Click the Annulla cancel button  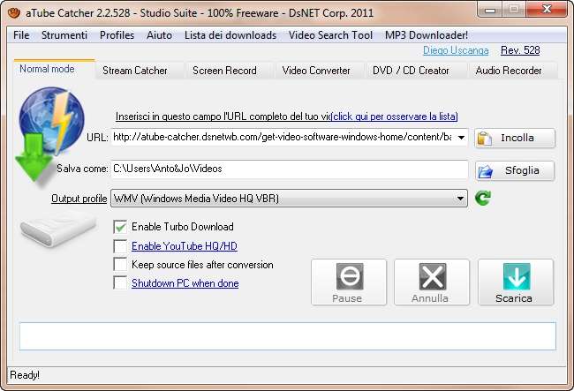pyautogui.click(x=431, y=282)
